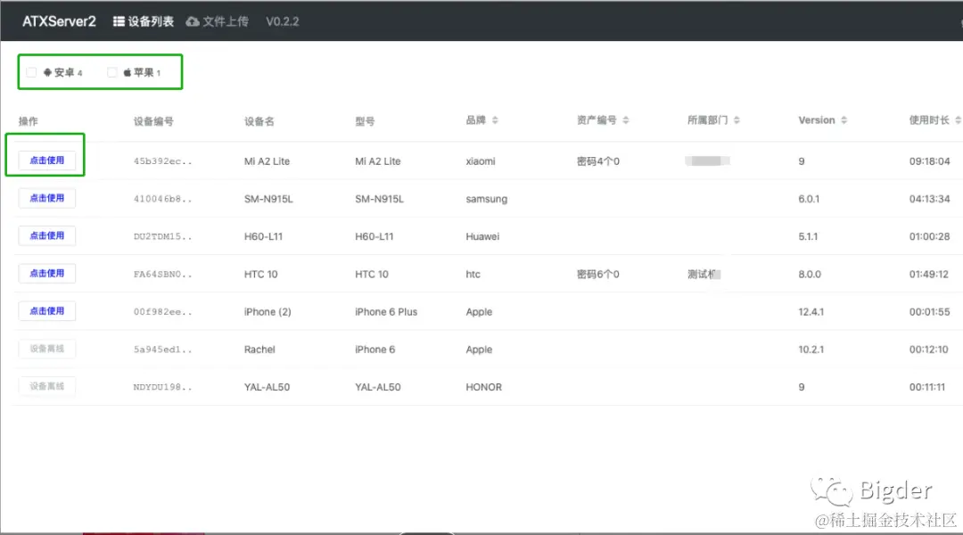Check the 苹果 device filter checkbox

pos(111,72)
